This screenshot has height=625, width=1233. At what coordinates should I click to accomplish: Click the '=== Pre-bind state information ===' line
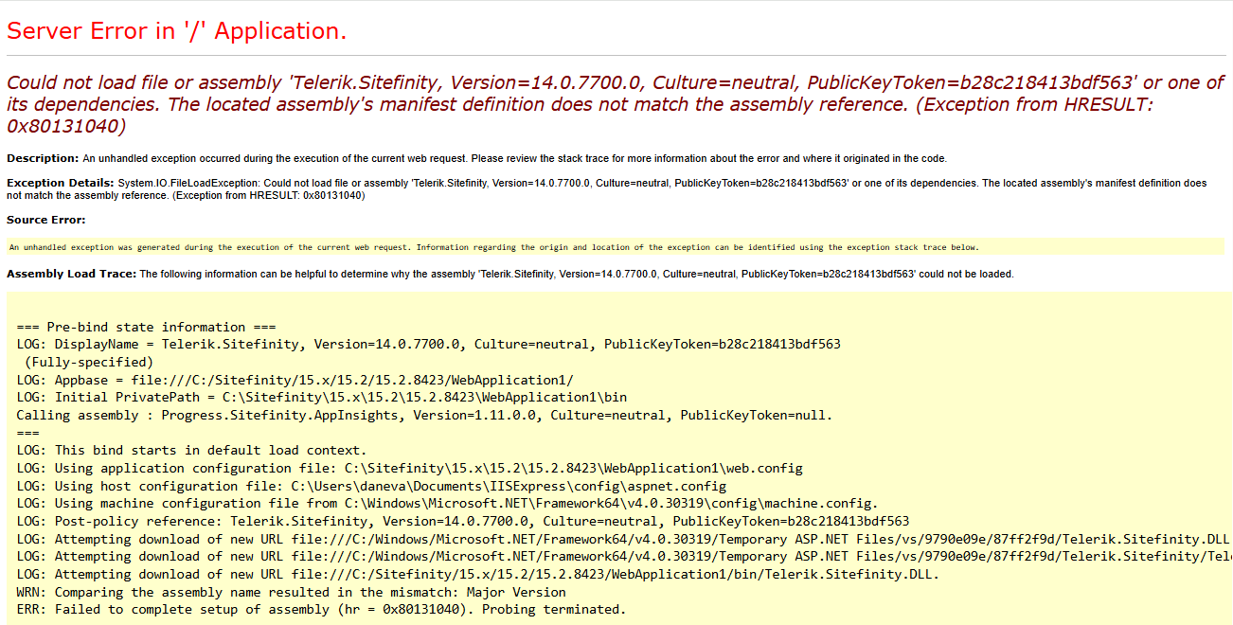pyautogui.click(x=146, y=327)
